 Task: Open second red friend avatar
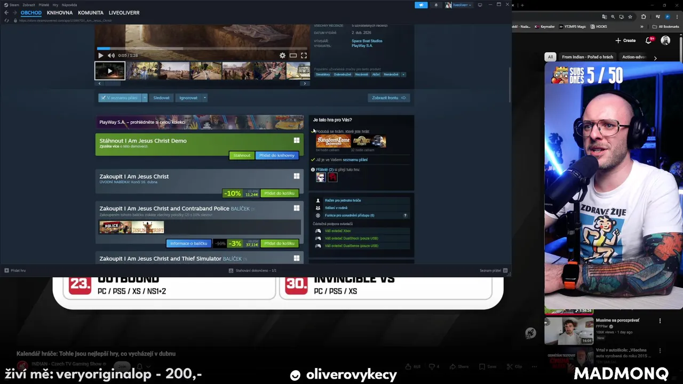332,178
